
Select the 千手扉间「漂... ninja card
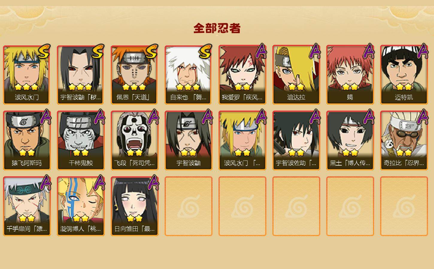[27, 206]
